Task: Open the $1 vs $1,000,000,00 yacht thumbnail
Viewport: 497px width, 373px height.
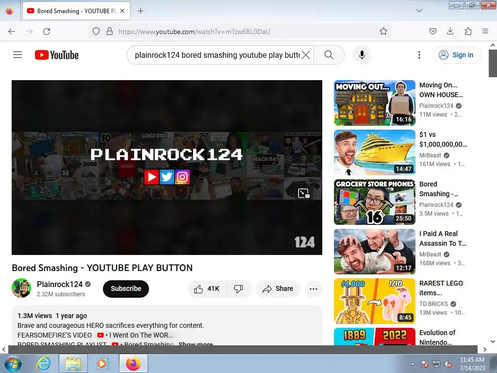Action: [374, 152]
